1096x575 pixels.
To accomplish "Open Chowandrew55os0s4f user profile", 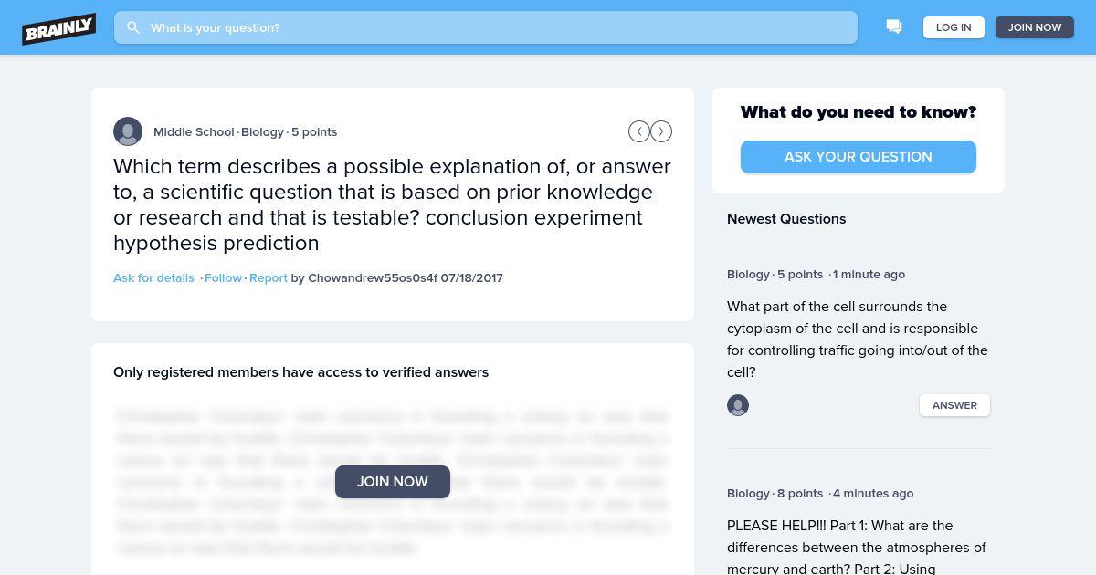I will coord(373,277).
